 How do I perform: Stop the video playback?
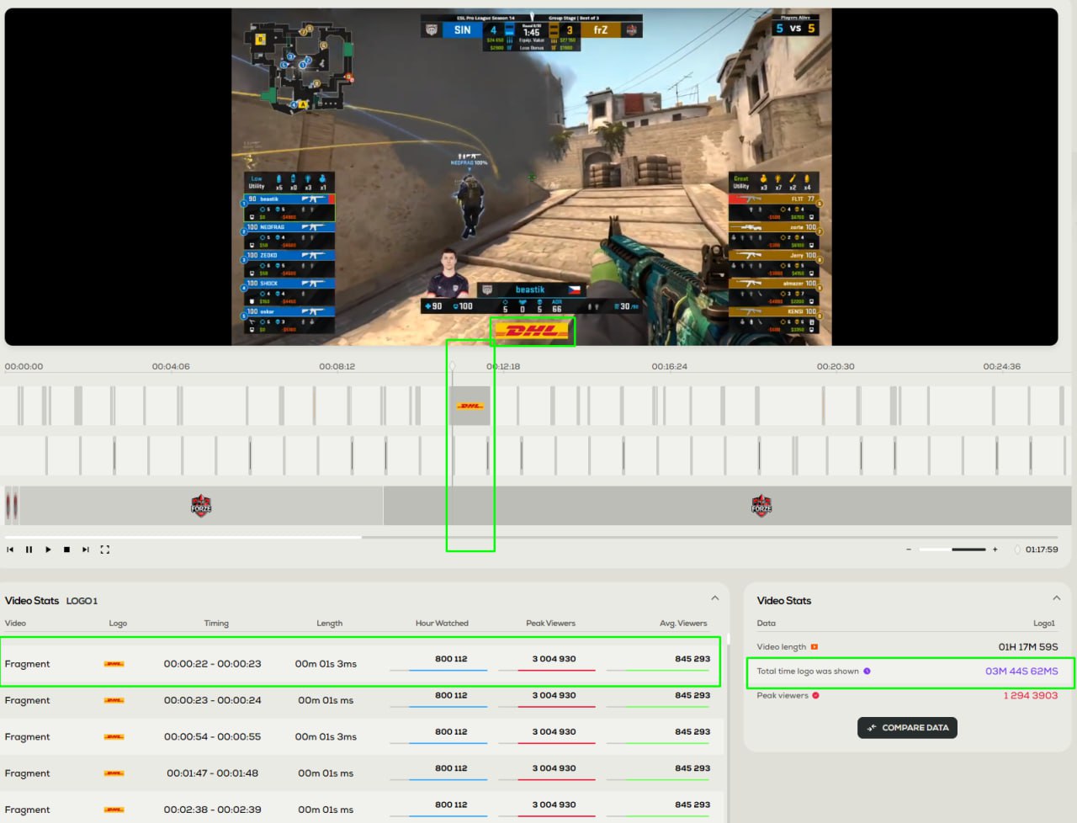click(66, 550)
